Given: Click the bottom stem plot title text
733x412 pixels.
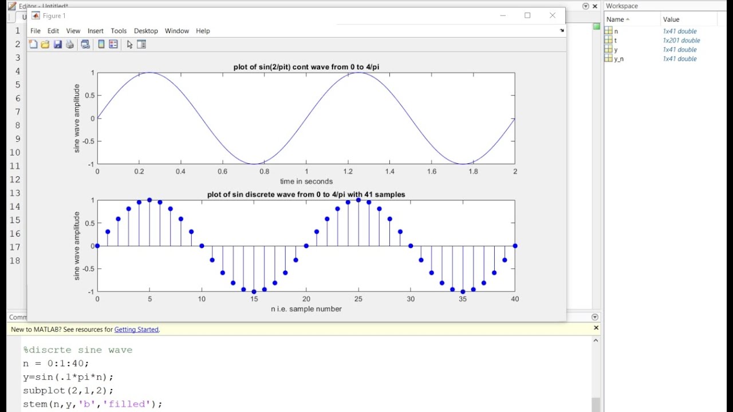Looking at the screenshot, I should 306,195.
